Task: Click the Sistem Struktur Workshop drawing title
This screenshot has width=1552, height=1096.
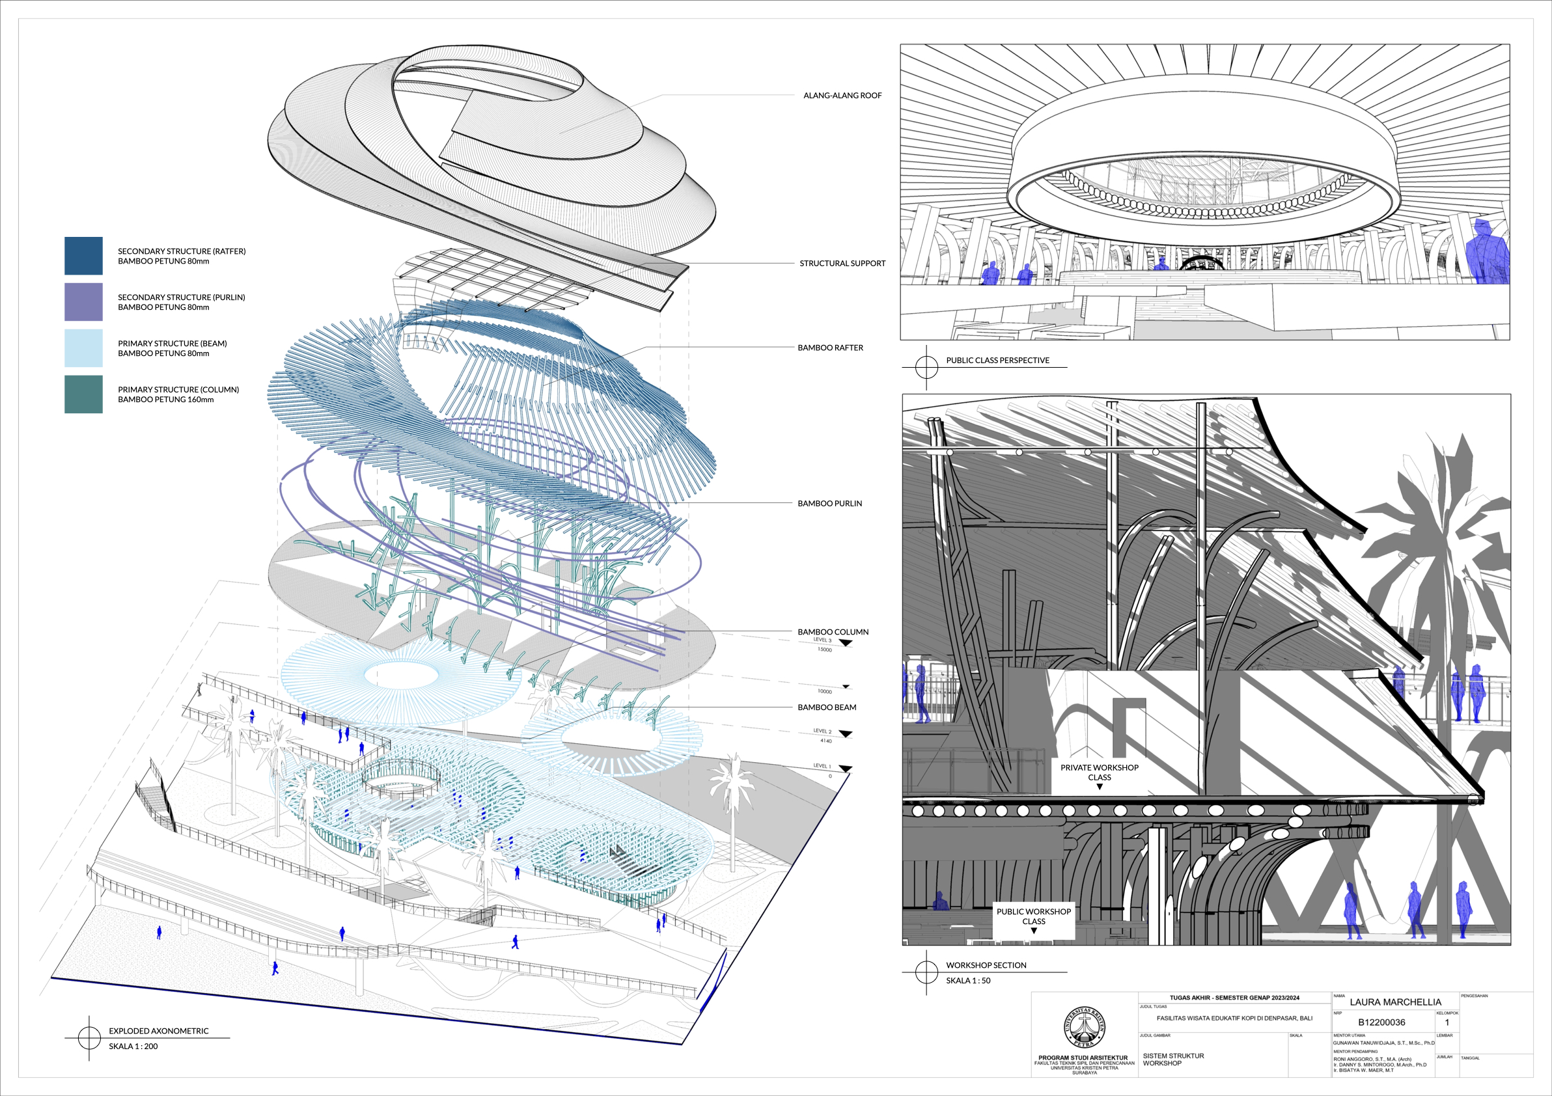Action: click(x=1172, y=1059)
